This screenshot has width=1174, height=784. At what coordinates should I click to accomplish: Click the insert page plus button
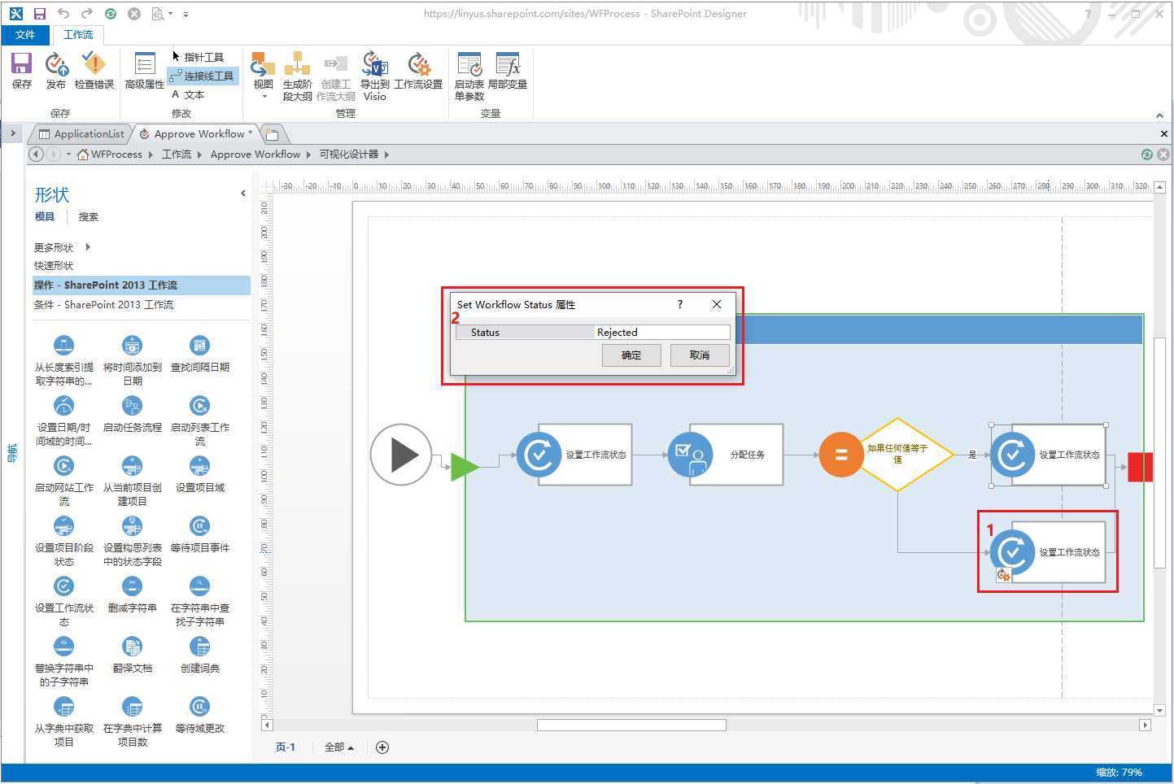pyautogui.click(x=382, y=747)
